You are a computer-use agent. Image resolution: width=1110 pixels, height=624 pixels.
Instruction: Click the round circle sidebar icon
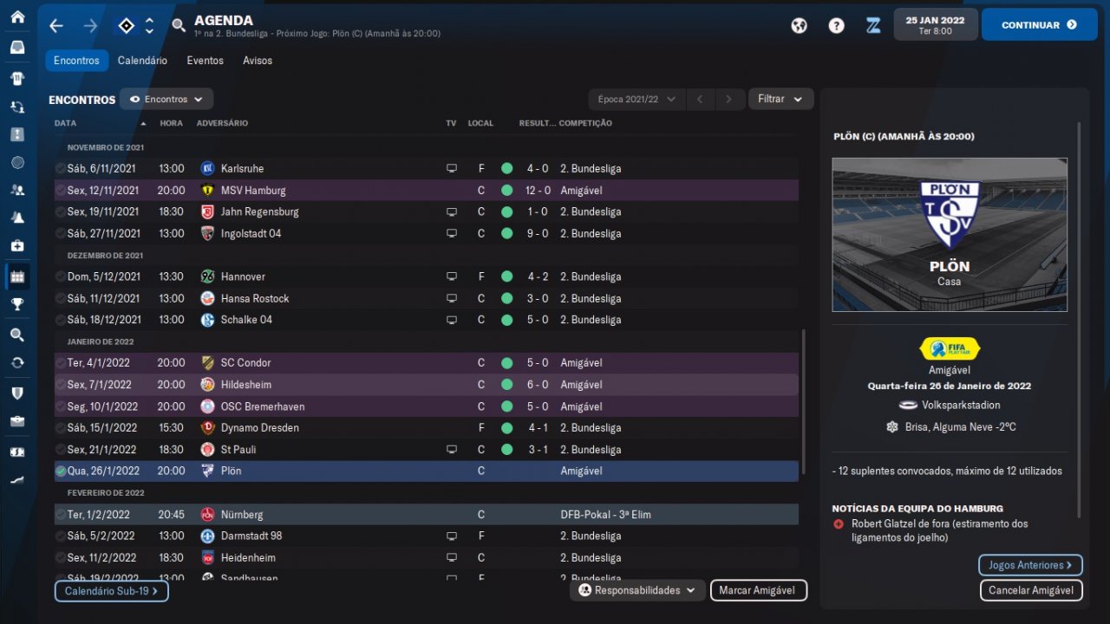[x=17, y=163]
